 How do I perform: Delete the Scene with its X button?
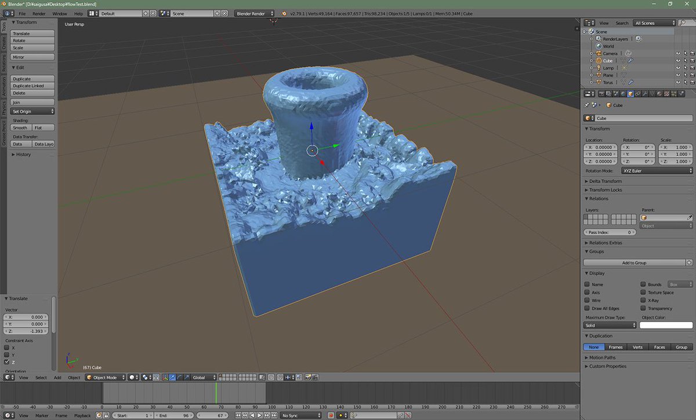click(x=224, y=13)
